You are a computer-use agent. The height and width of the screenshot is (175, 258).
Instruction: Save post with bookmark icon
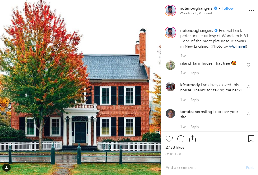(251, 138)
